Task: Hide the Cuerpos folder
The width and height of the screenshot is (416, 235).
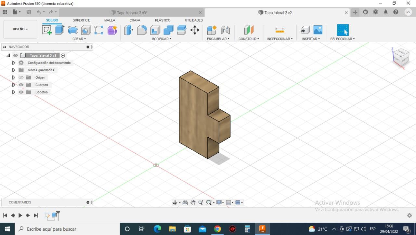Action: 21,85
